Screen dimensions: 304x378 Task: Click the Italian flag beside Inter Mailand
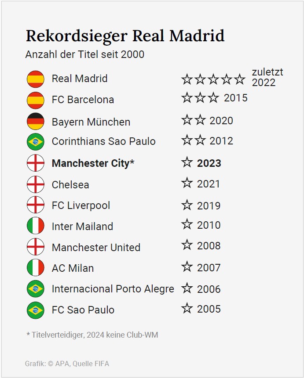tap(35, 226)
